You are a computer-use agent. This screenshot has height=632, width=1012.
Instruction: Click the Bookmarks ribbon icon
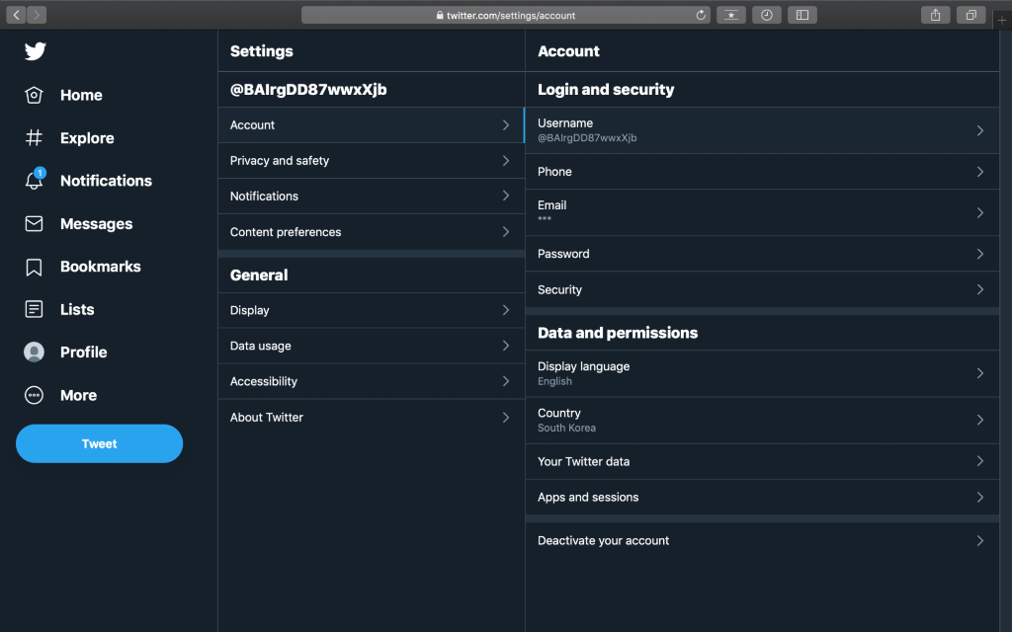pos(34,267)
